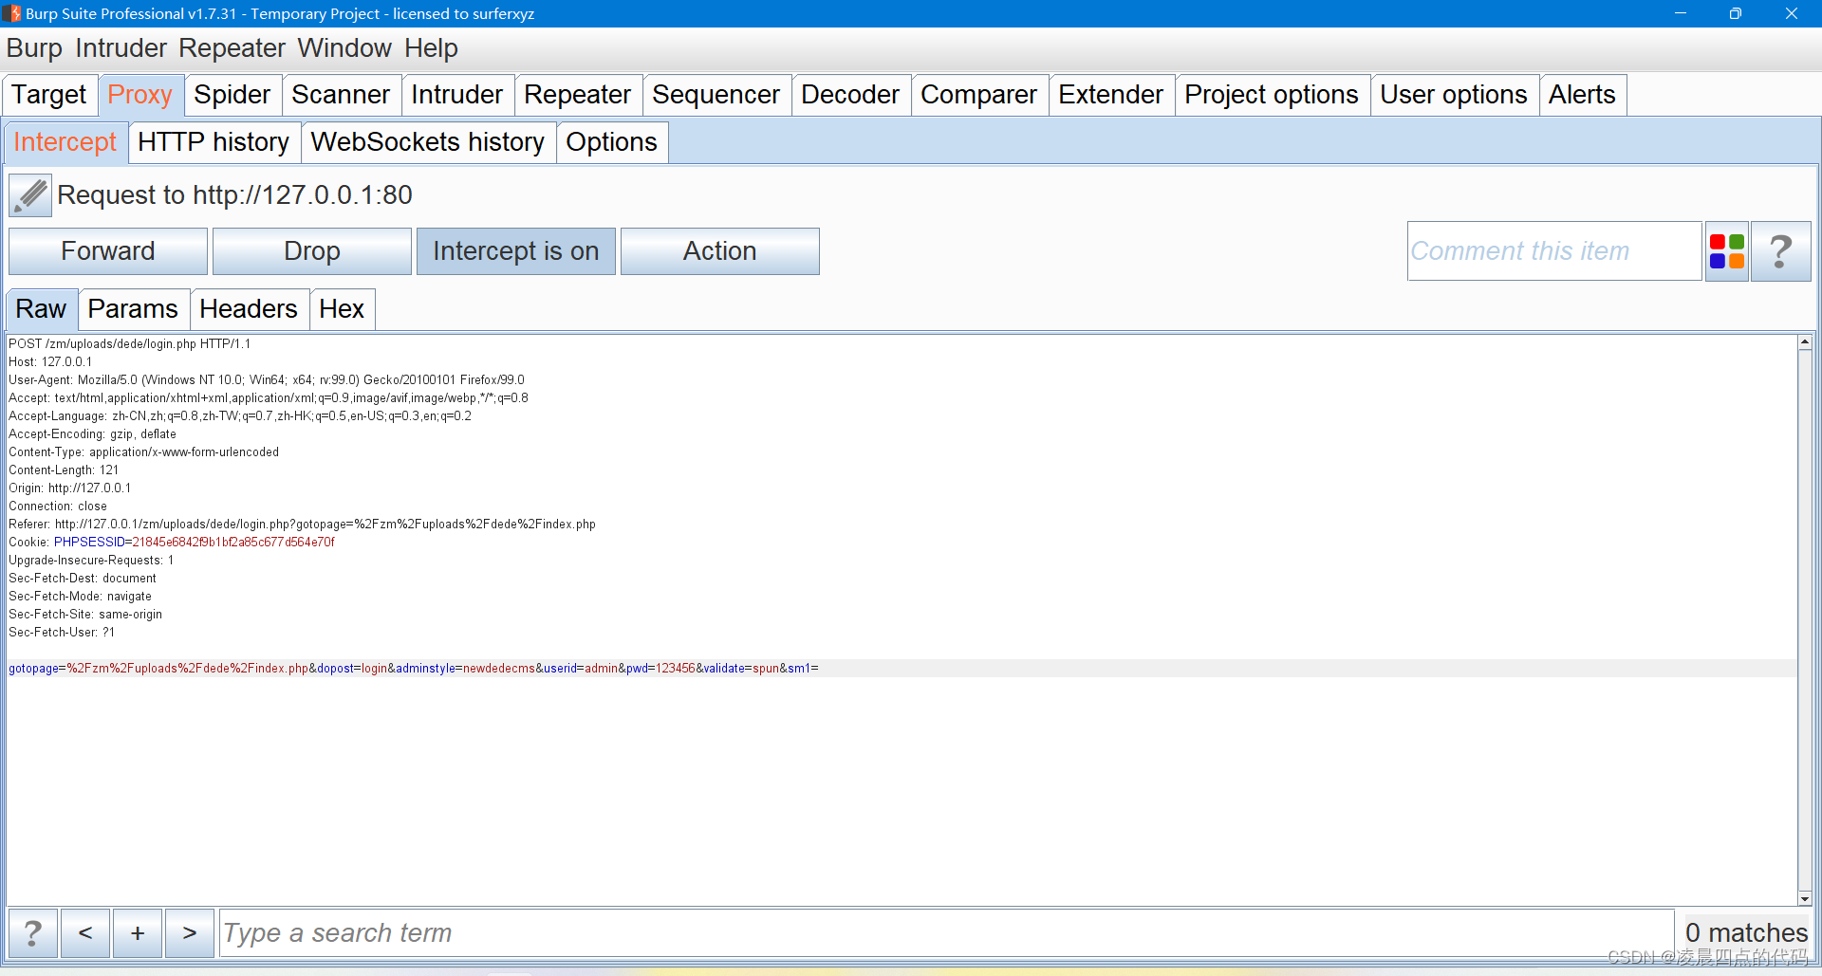This screenshot has height=976, width=1822.
Task: Click the Comment this item field
Action: tap(1552, 251)
